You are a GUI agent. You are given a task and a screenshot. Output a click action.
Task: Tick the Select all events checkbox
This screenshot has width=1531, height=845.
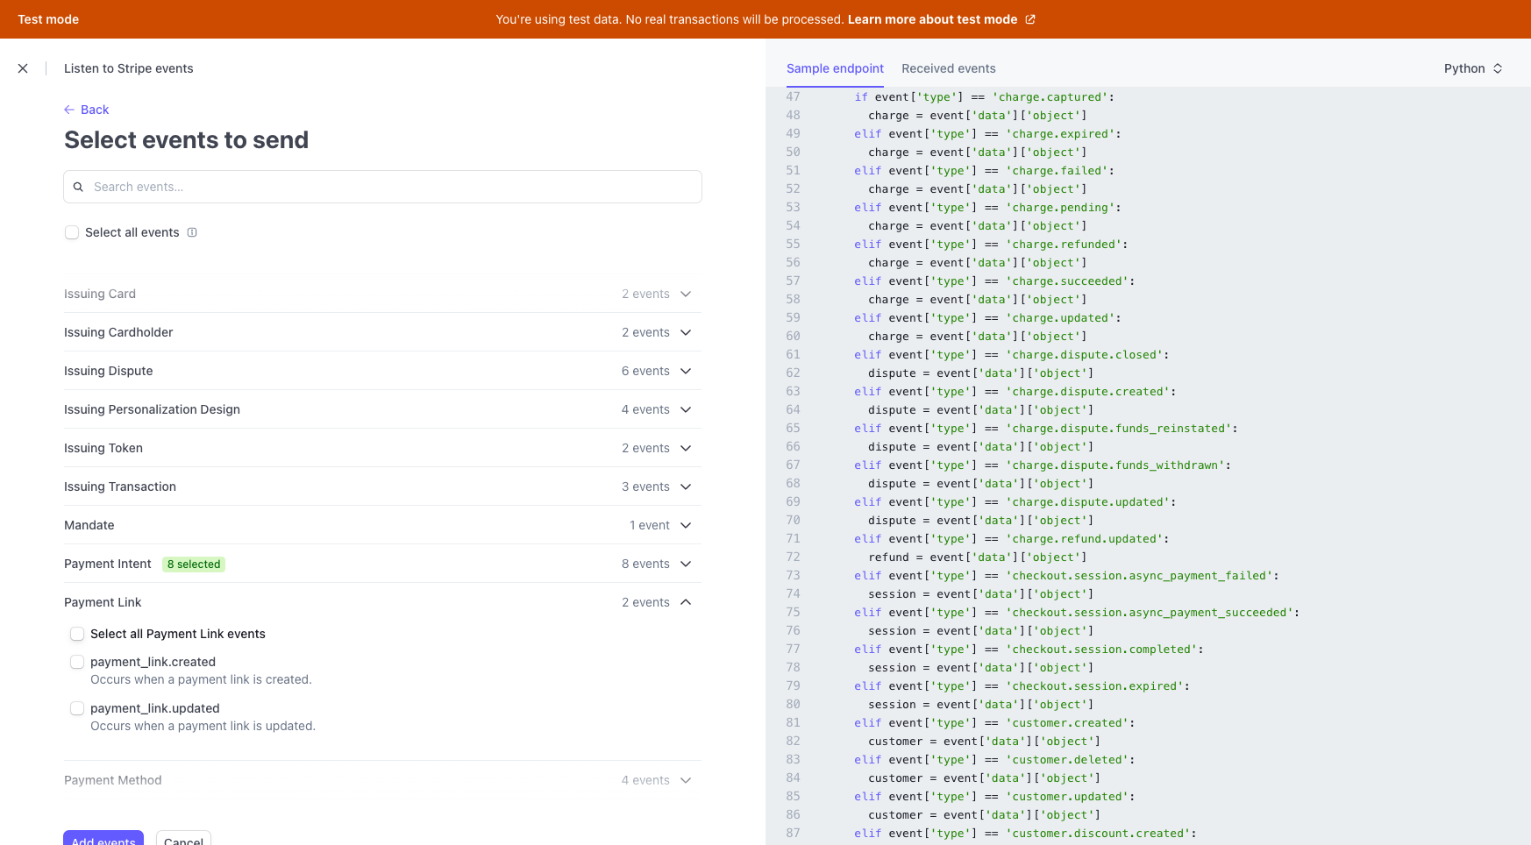[72, 232]
